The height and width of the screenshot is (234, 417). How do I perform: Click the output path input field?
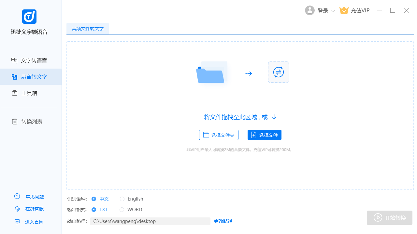click(x=150, y=221)
